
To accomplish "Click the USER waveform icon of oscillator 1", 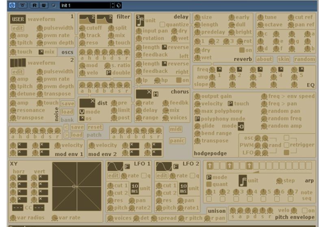I will [17, 19].
